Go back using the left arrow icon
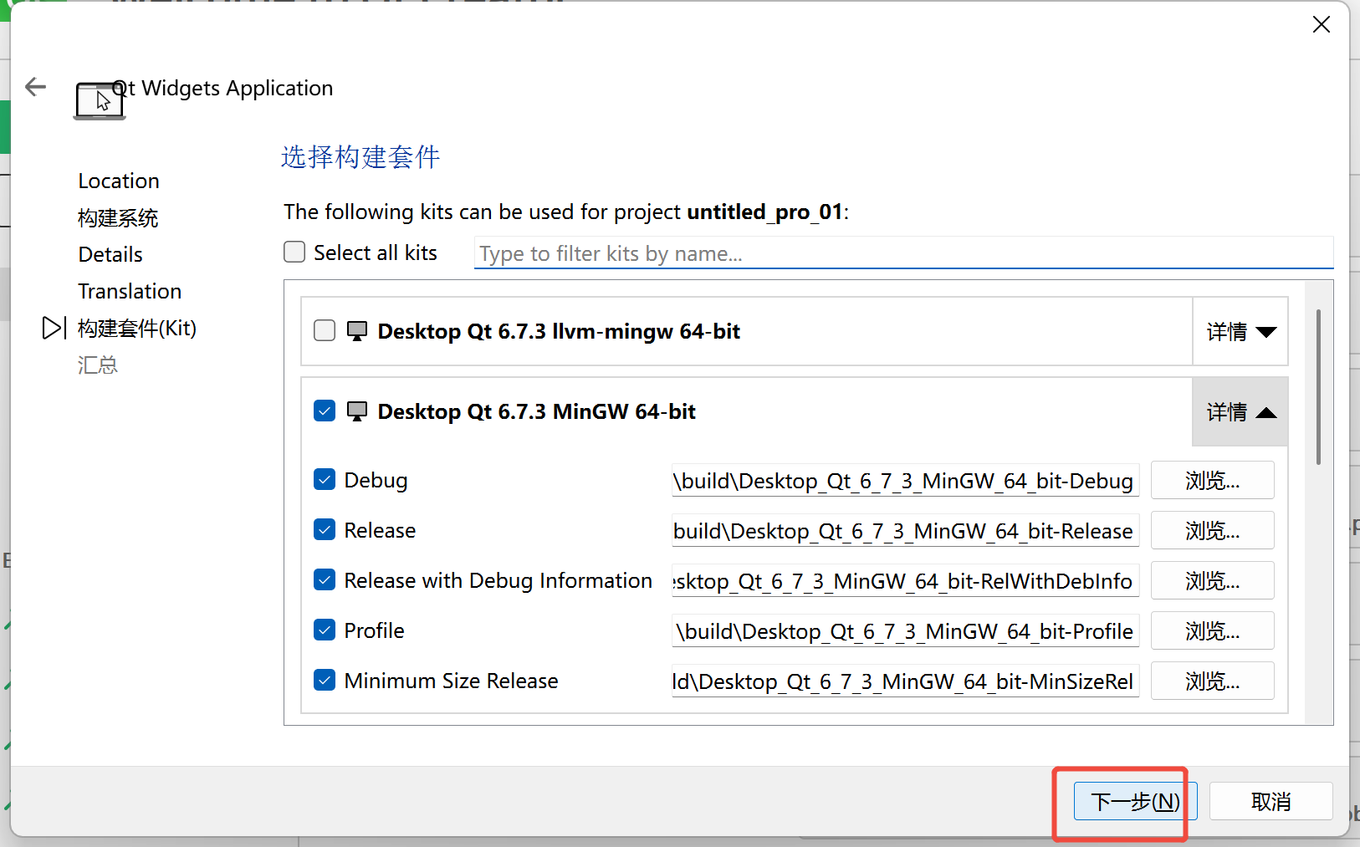 [x=35, y=86]
